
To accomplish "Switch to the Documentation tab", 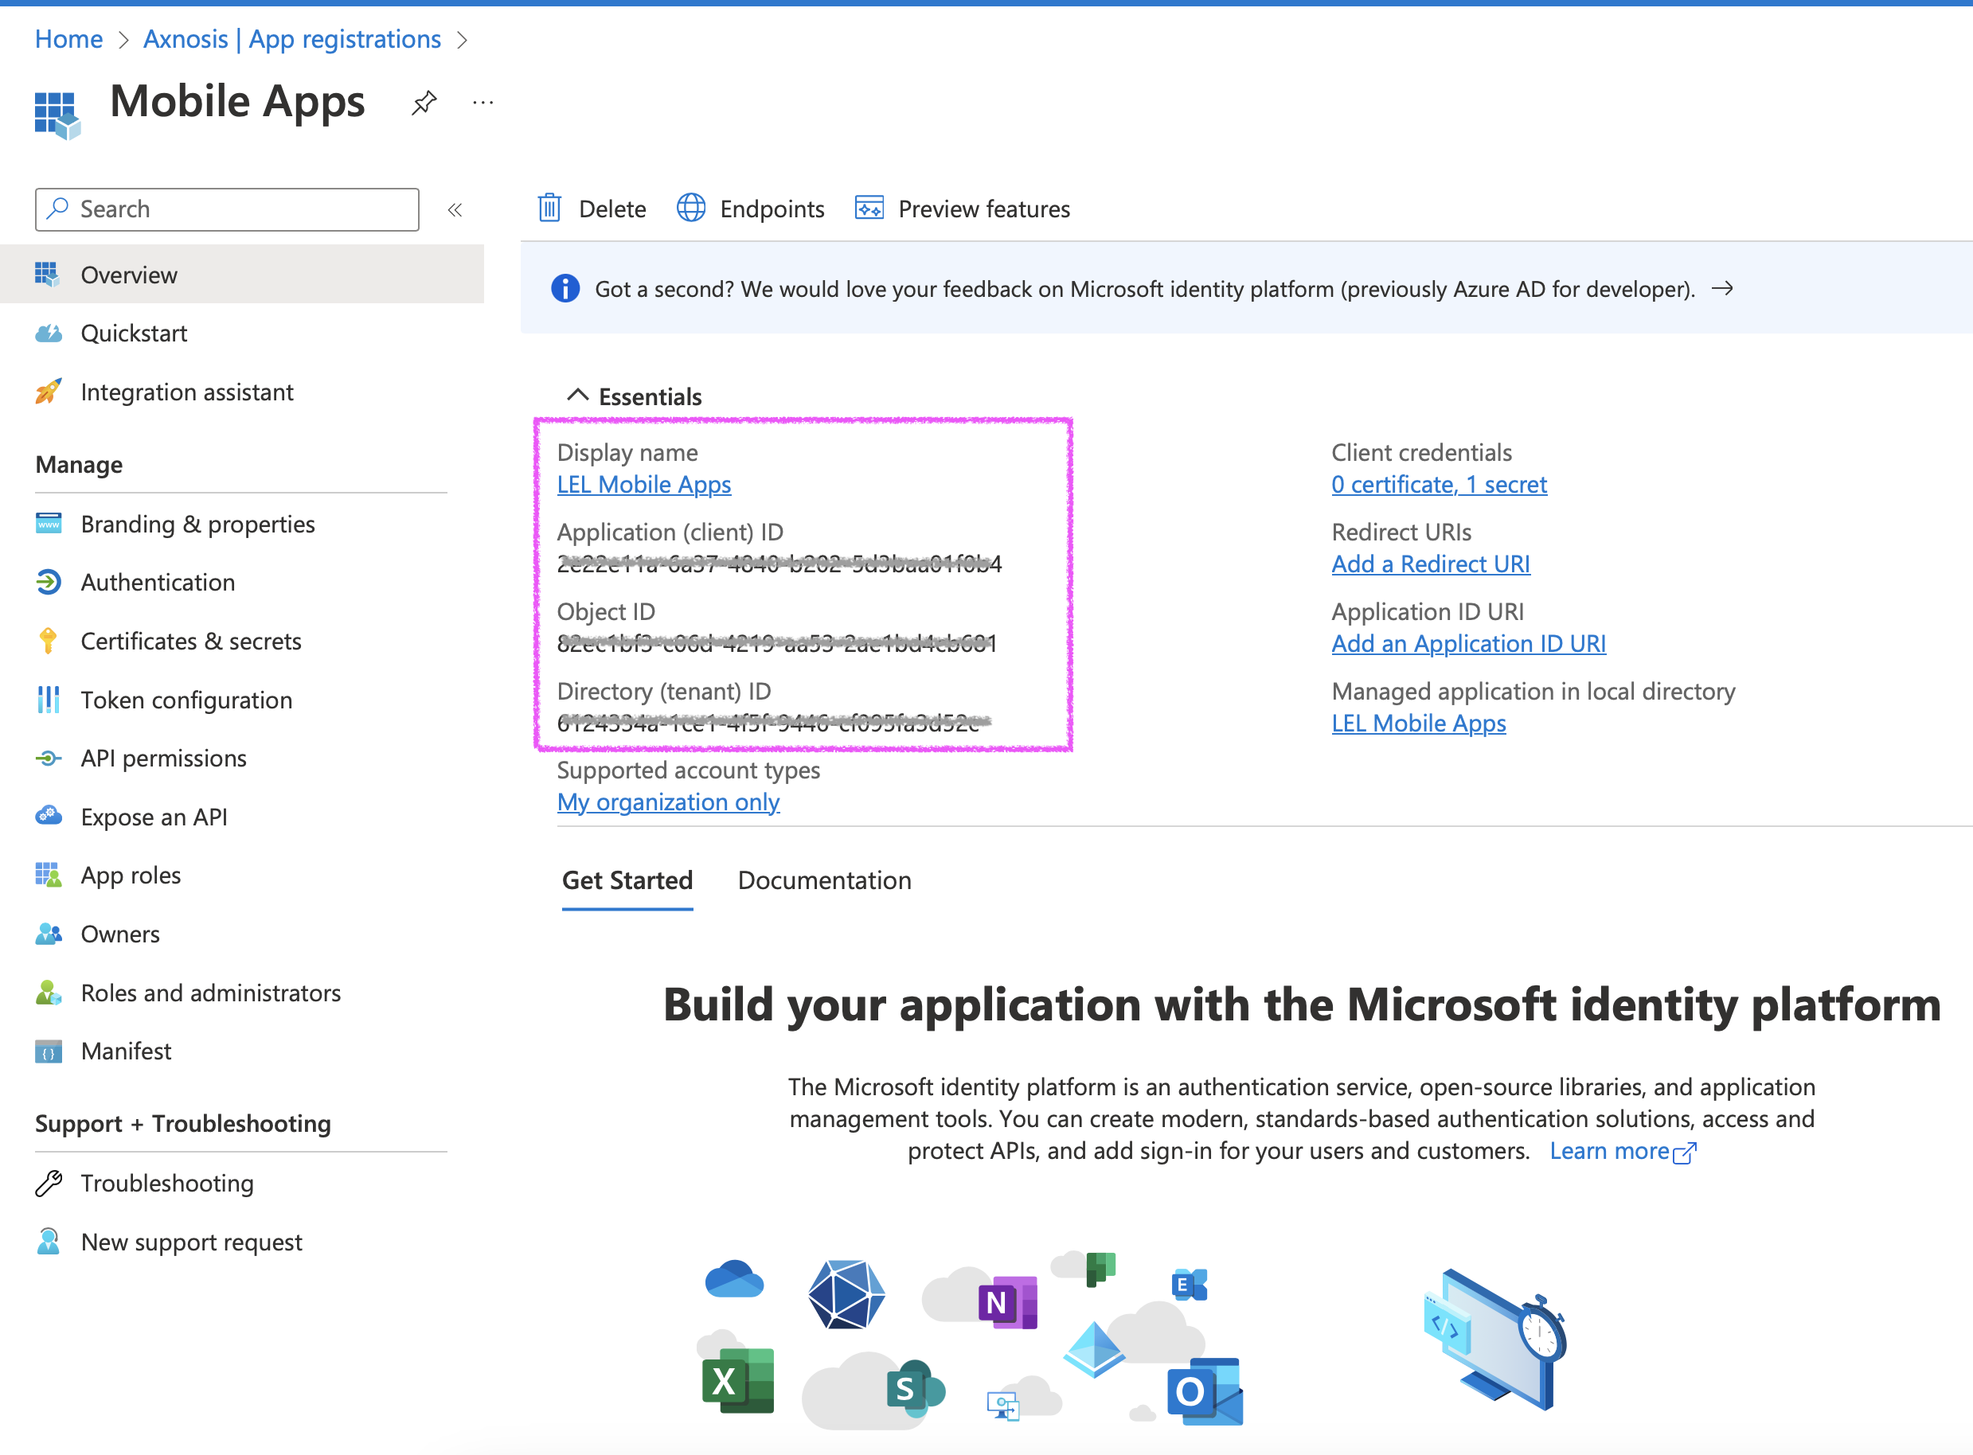I will [x=824, y=880].
